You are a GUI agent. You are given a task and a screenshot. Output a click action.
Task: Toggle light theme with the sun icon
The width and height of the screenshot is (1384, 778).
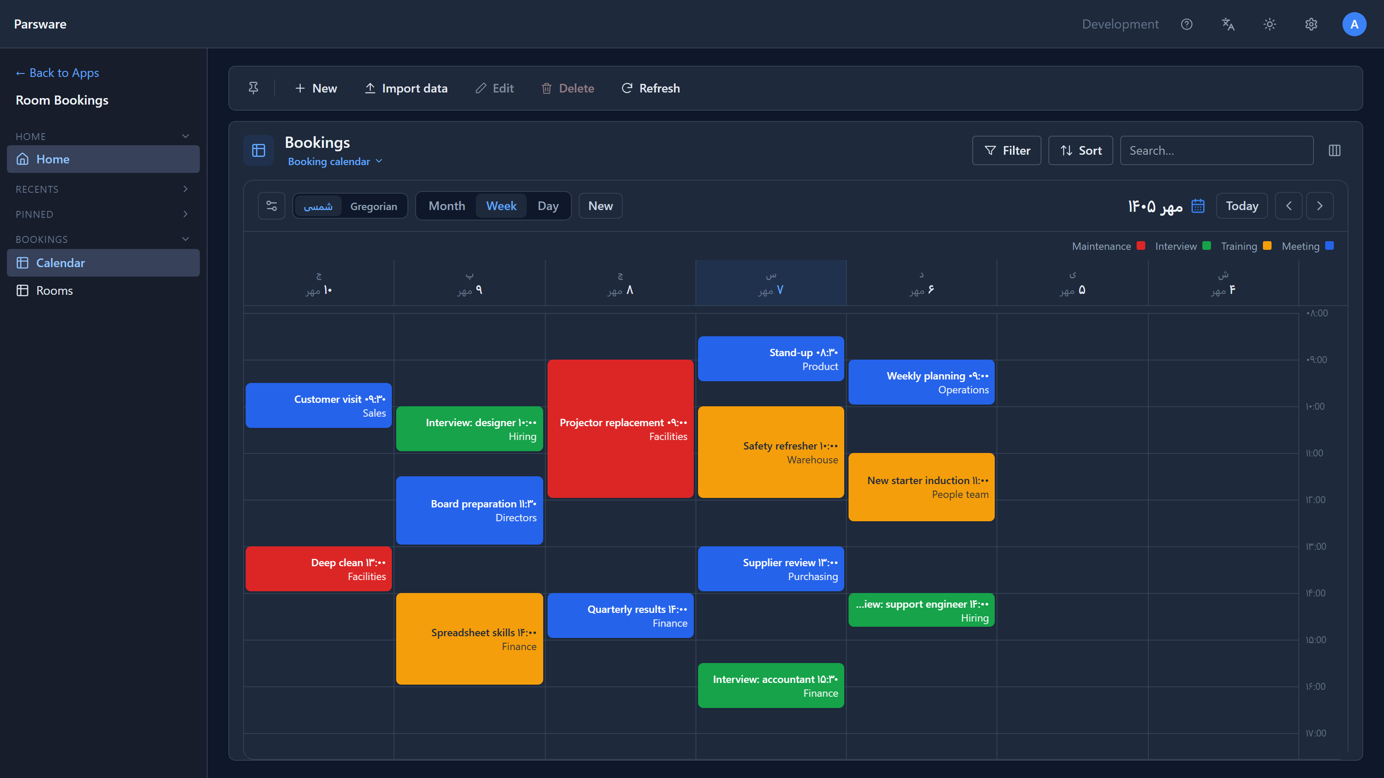[1269, 24]
